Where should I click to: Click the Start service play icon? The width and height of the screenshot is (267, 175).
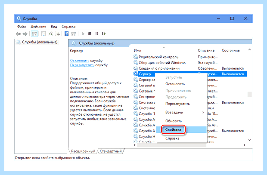pos(83,34)
